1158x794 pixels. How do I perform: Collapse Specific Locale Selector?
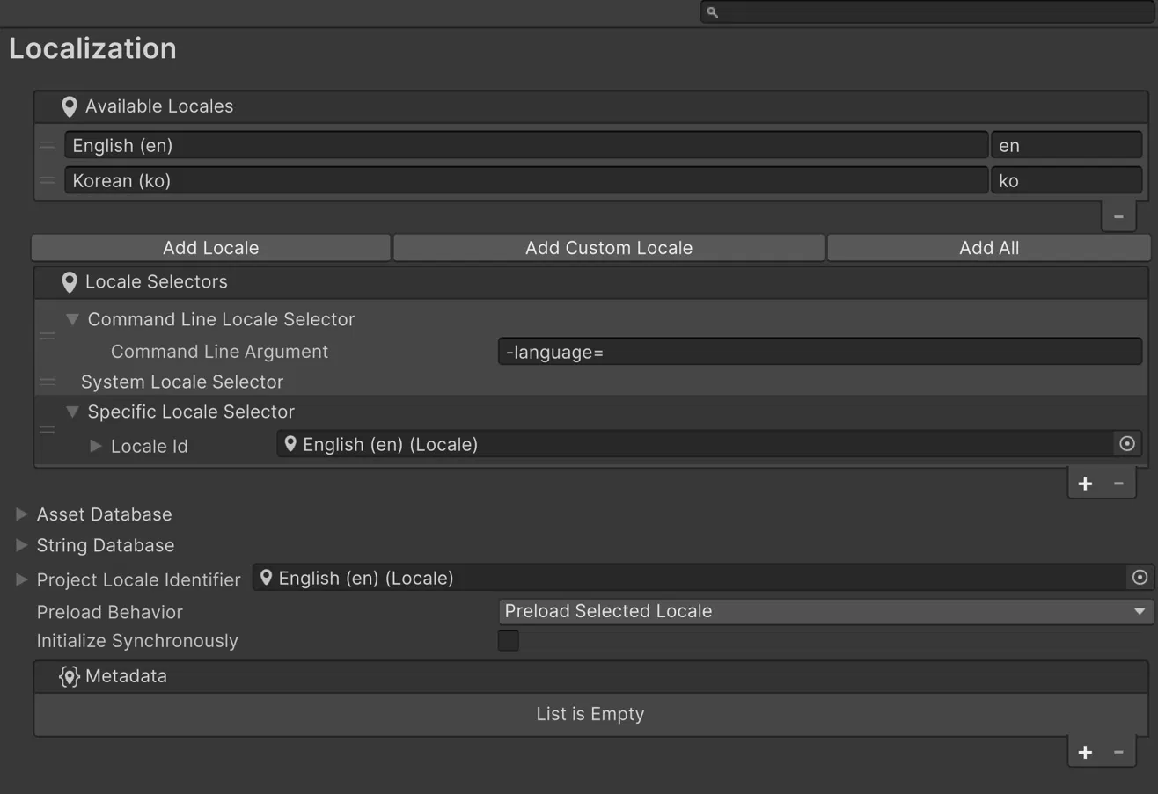click(x=73, y=412)
